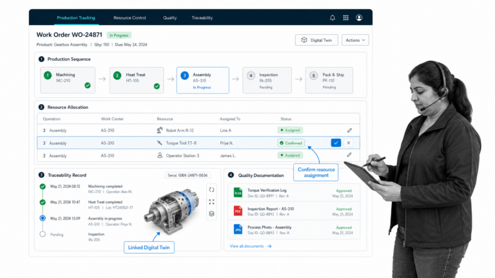
Task: Sort by the Status column header
Action: pyautogui.click(x=286, y=119)
